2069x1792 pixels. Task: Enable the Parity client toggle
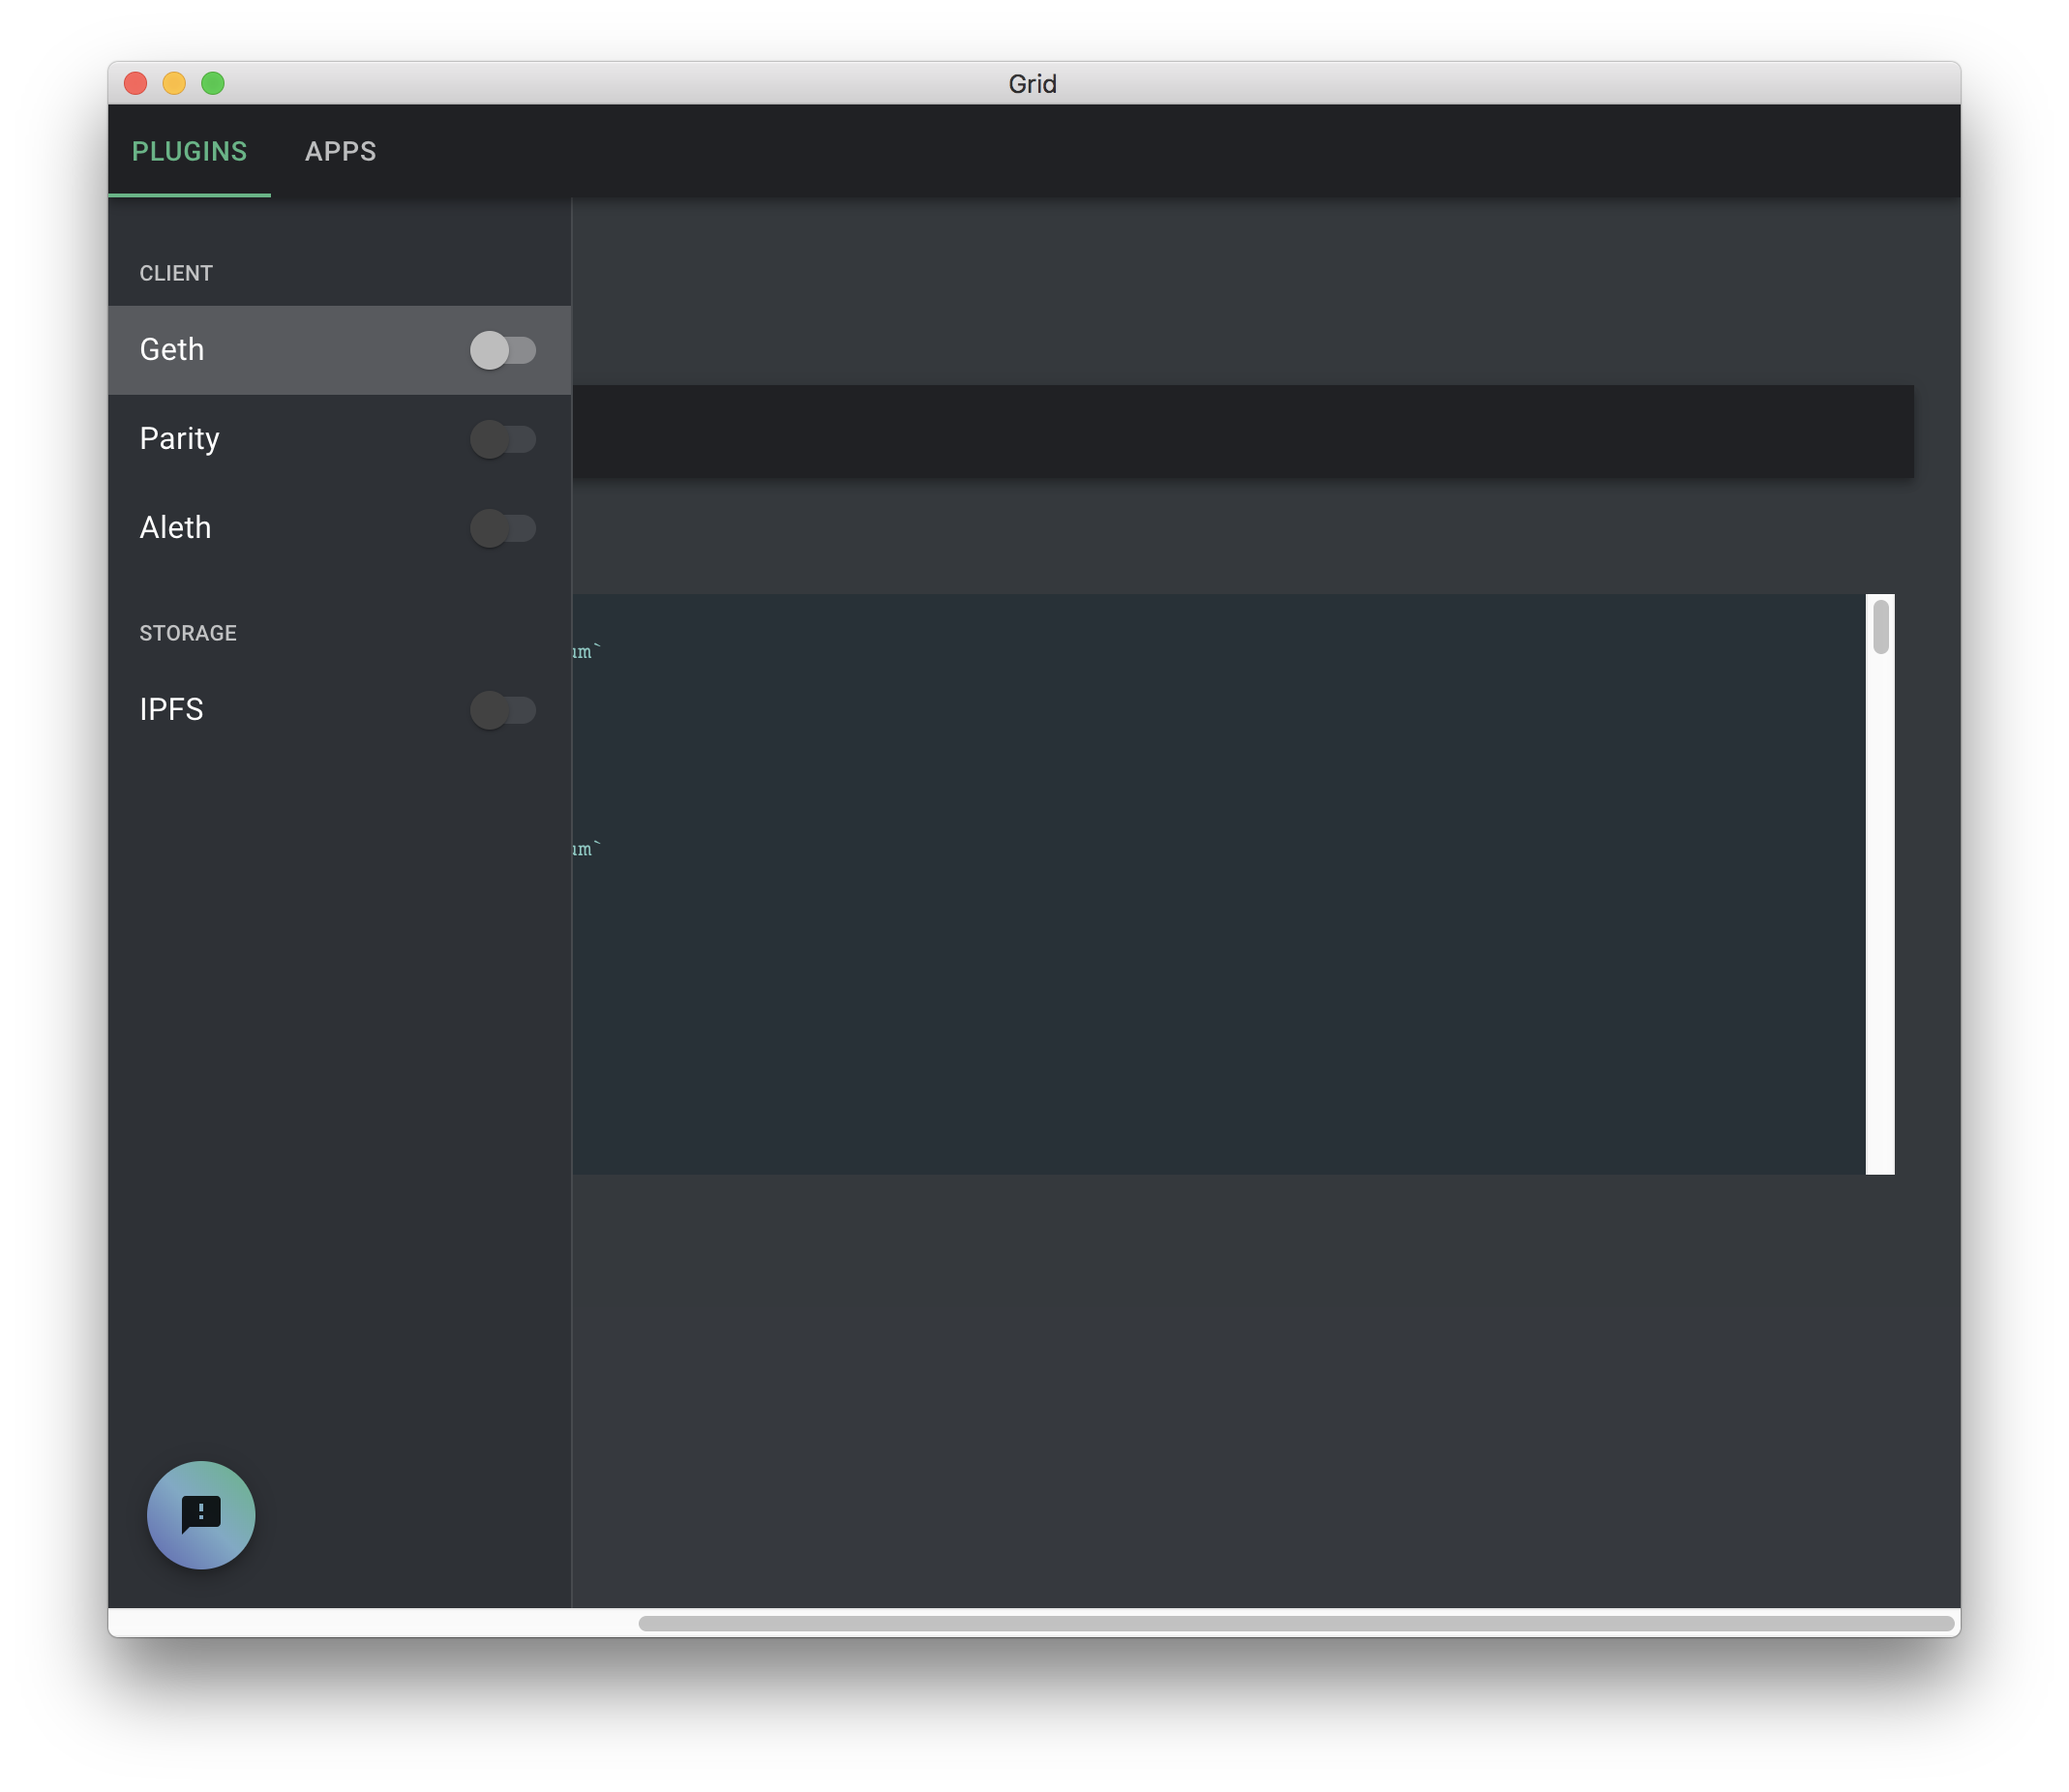click(503, 439)
